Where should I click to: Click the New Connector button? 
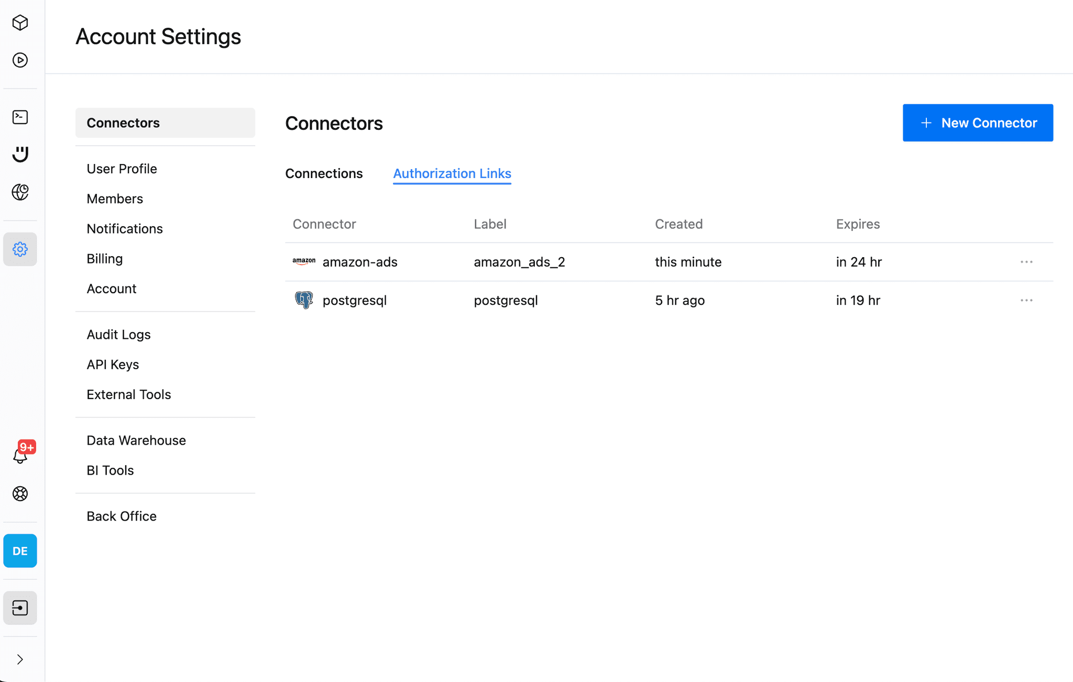click(x=977, y=123)
